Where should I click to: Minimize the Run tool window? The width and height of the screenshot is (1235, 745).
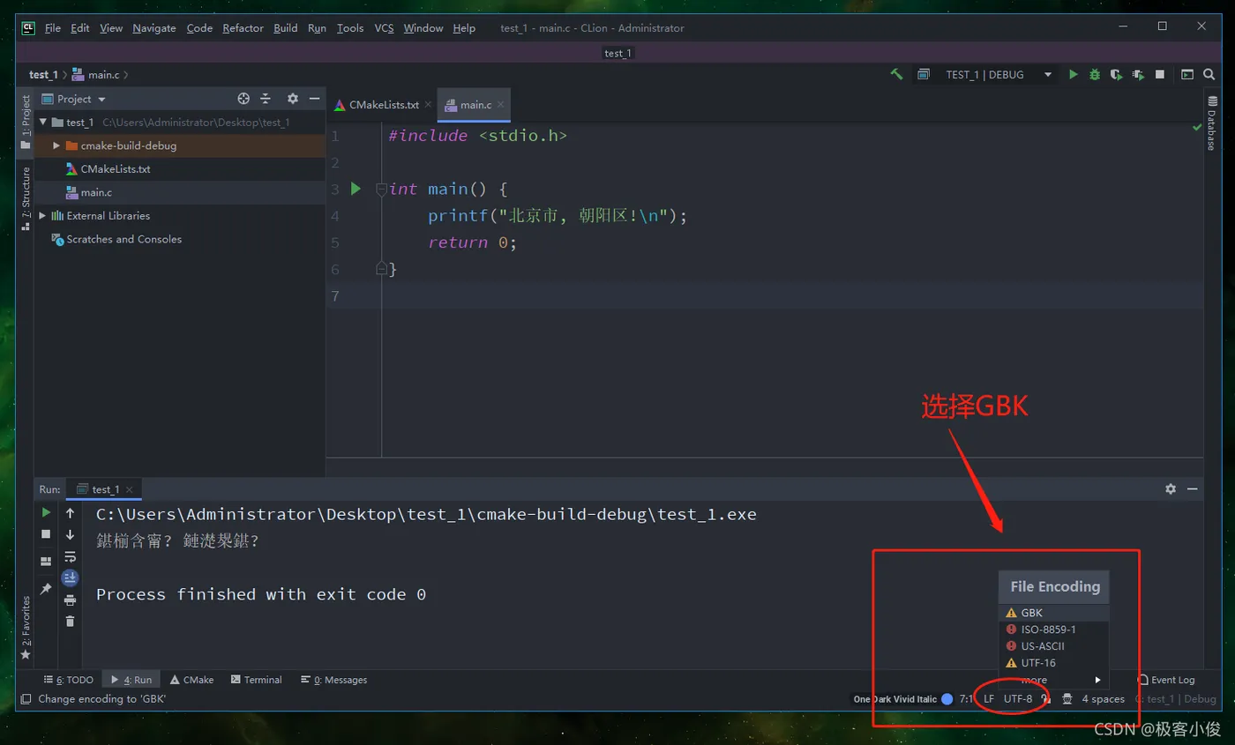[x=1192, y=488]
